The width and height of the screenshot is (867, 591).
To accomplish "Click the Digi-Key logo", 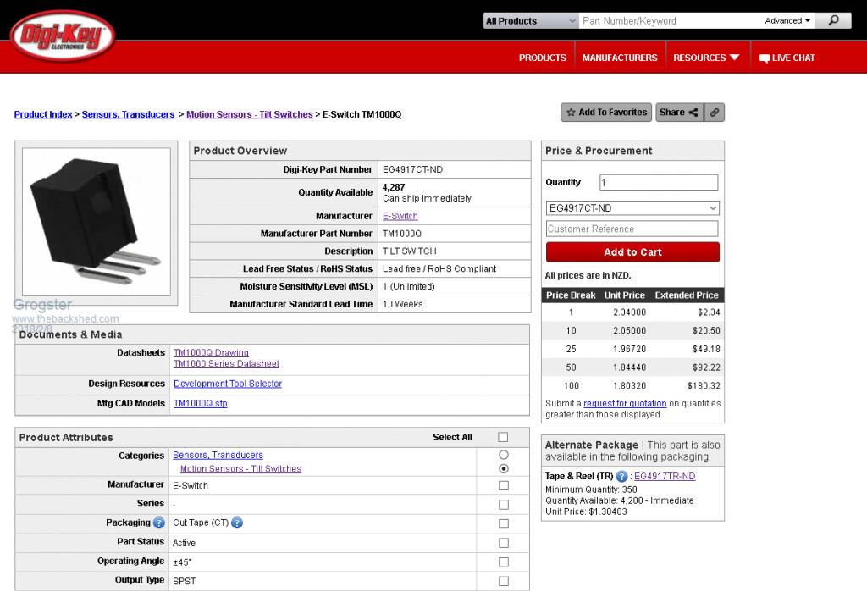I will (62, 36).
